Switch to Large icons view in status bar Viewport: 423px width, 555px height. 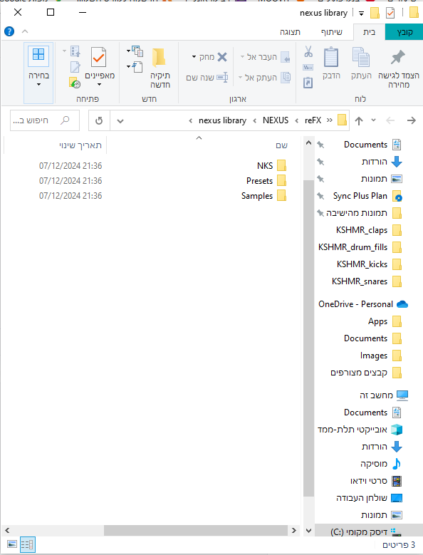(x=11, y=544)
